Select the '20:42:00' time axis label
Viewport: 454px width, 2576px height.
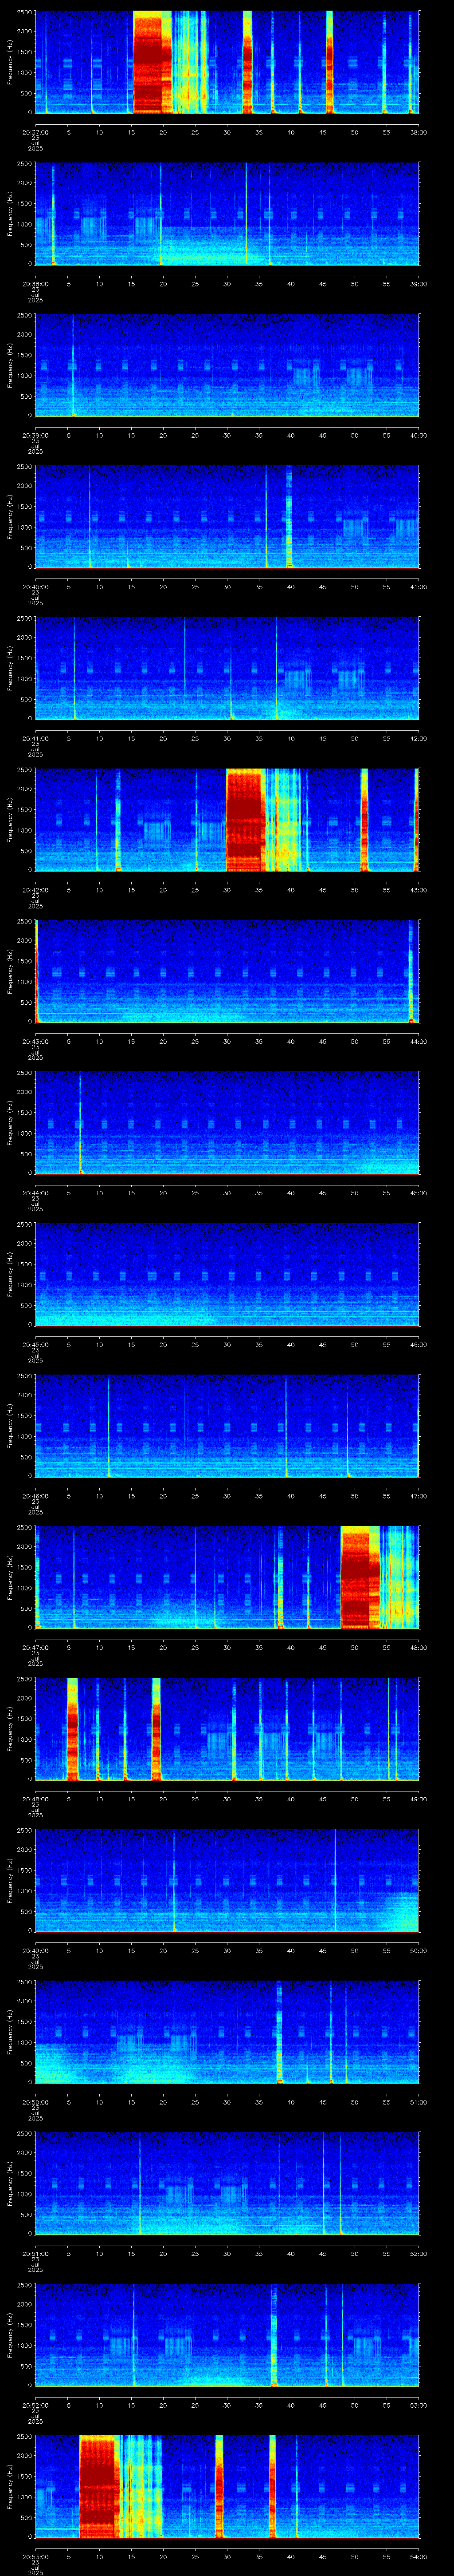[36, 891]
